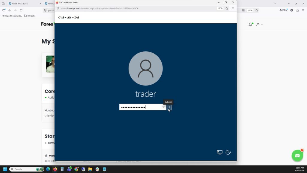The image size is (307, 173).
Task: Open Calculator from the taskbar
Action: (62, 169)
